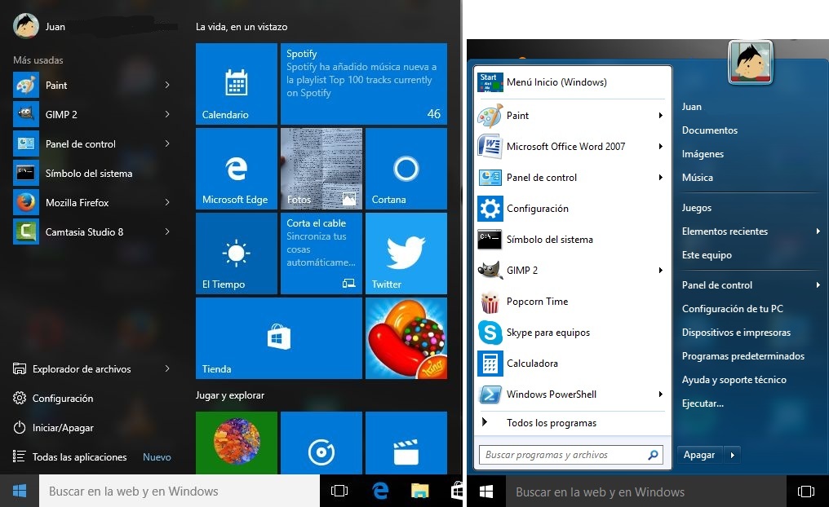Open the Spotify live tile
Image resolution: width=829 pixels, height=507 pixels.
(364, 84)
